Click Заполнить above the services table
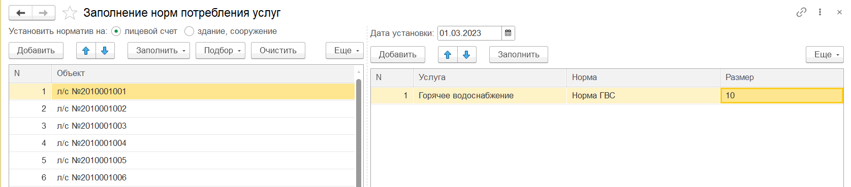This screenshot has height=187, width=851. pos(519,55)
